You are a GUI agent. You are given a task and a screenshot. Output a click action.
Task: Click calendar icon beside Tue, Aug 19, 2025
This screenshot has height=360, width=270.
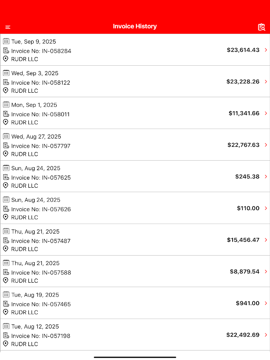tap(6, 294)
